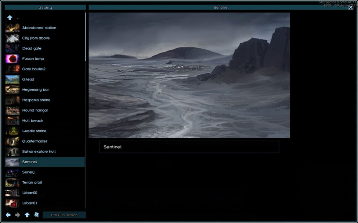Click the gallery list scrollbar
The width and height of the screenshot is (358, 223).
pyautogui.click(x=86, y=37)
